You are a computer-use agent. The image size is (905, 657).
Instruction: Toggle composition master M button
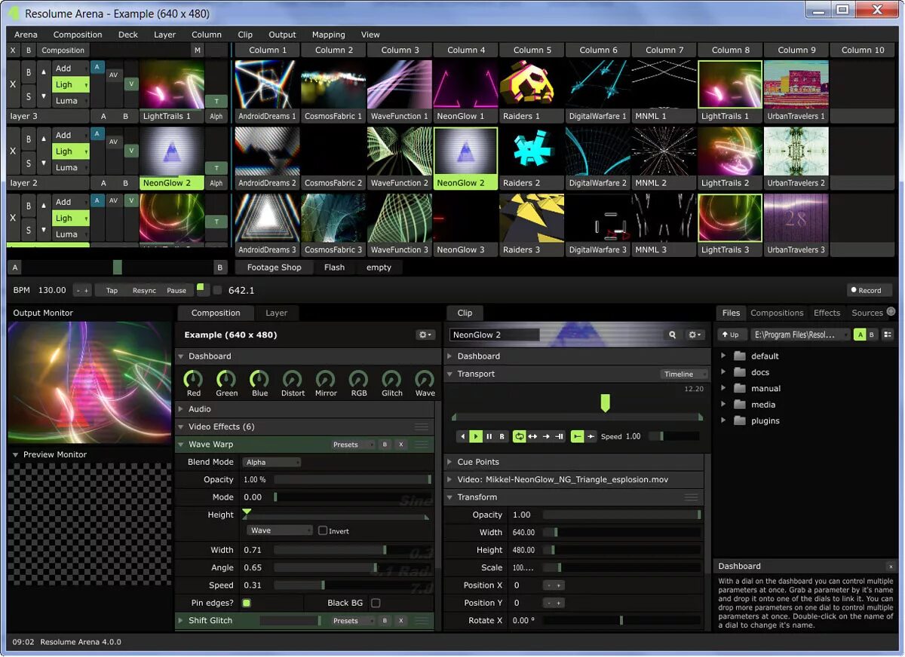198,50
